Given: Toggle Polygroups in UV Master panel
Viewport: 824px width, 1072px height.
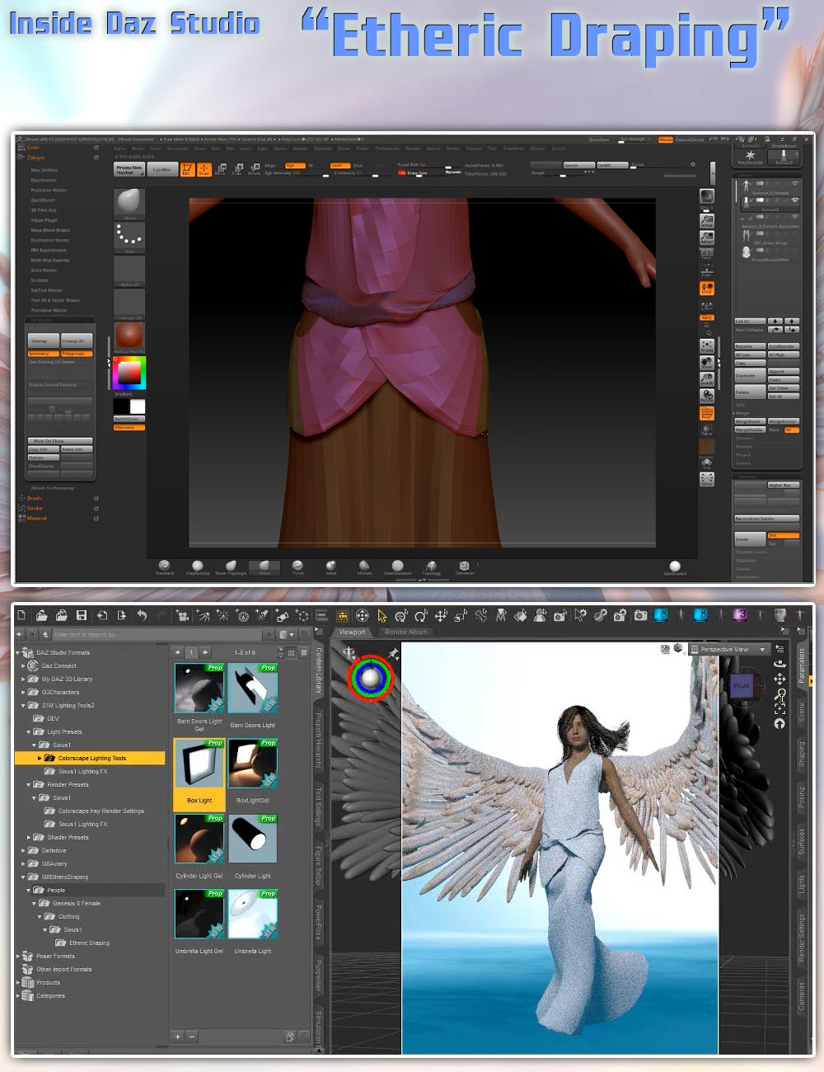Looking at the screenshot, I should coord(77,354).
